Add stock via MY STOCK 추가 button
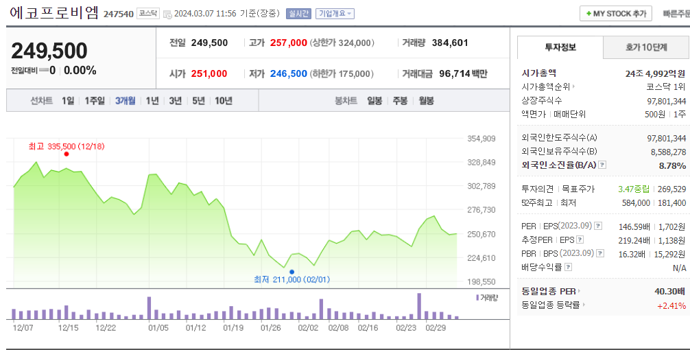690x350 pixels. (x=616, y=14)
